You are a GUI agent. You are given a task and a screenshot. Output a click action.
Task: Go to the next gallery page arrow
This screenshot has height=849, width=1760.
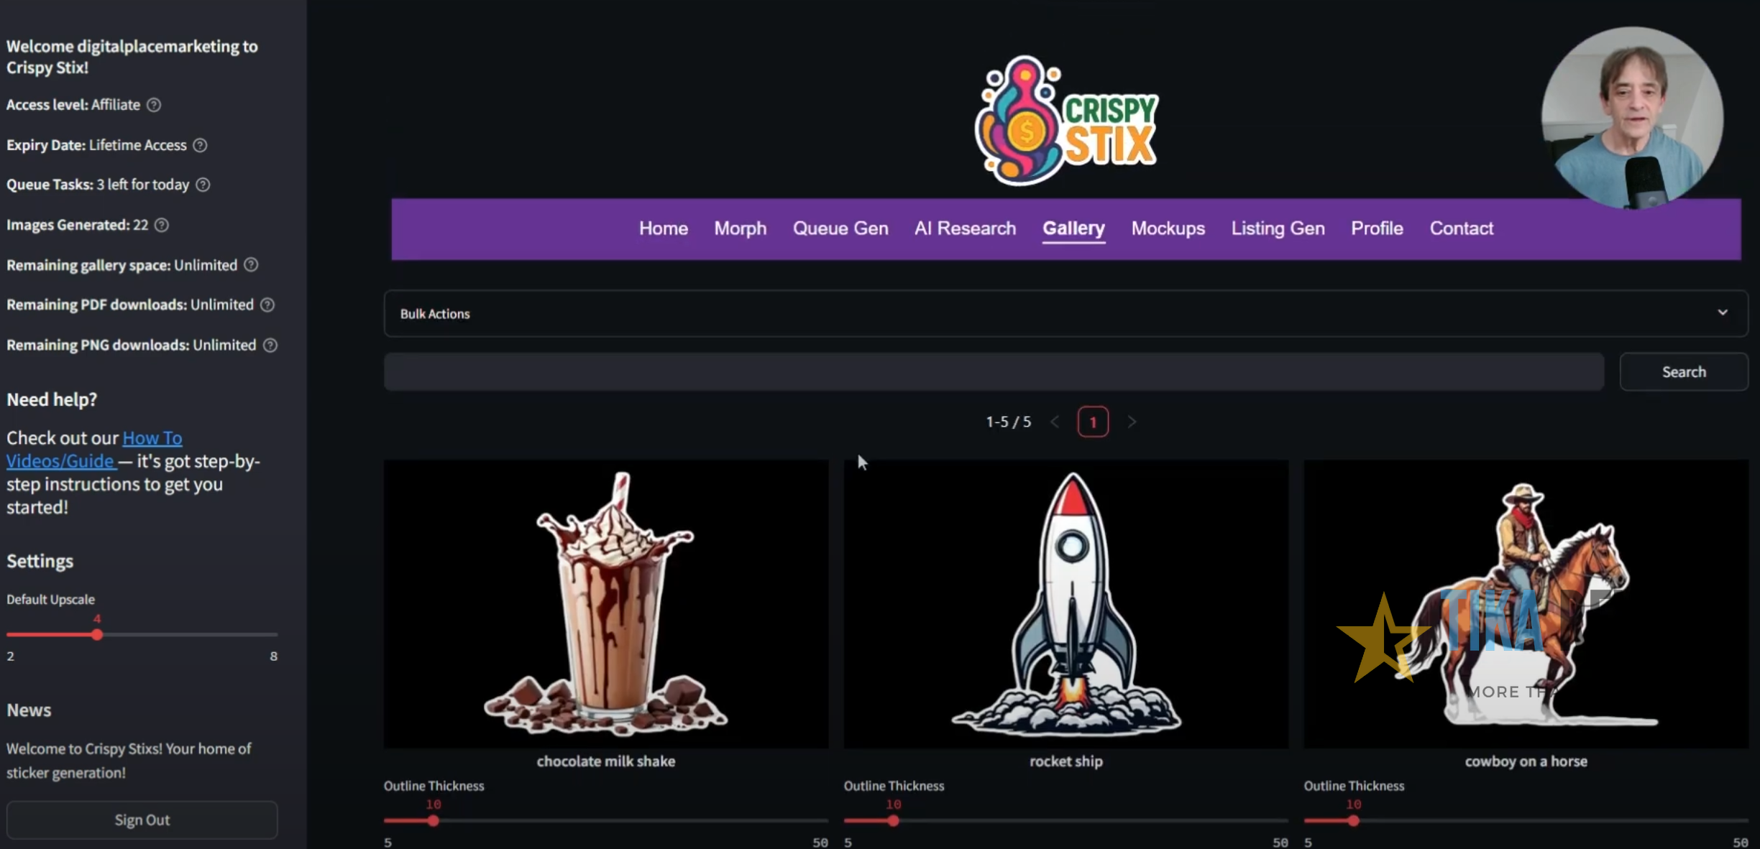coord(1131,422)
